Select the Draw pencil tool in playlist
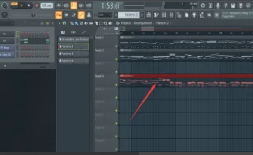 pos(72,23)
